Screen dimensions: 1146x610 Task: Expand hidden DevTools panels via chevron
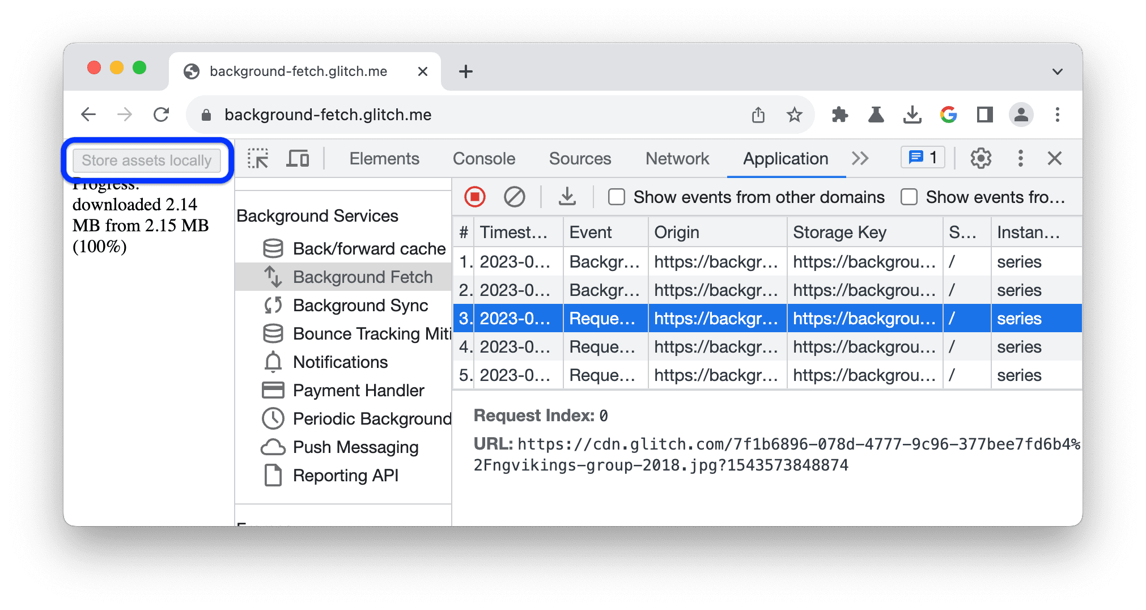click(x=860, y=158)
